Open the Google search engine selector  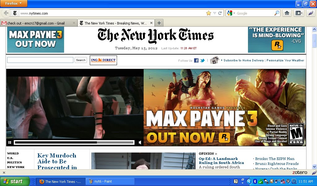point(231,13)
